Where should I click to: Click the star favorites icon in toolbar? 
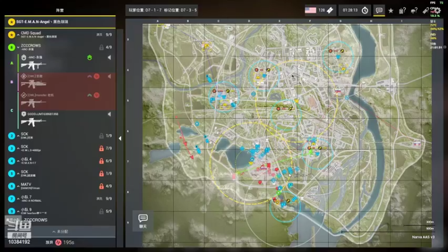[390, 11]
